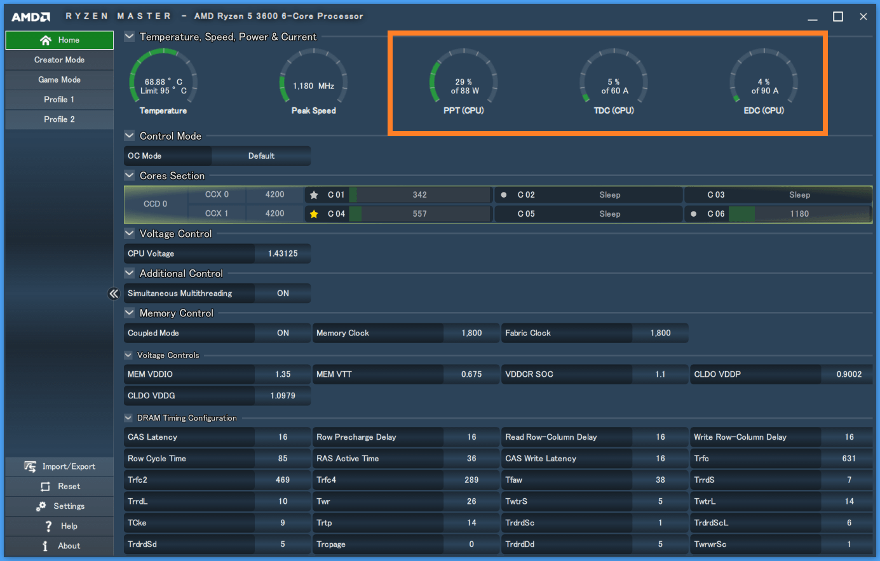Click the OC Mode Default selector
Image resolution: width=880 pixels, height=561 pixels.
point(261,156)
